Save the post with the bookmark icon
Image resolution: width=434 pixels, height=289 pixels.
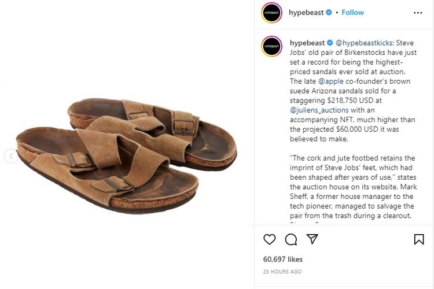coord(419,239)
